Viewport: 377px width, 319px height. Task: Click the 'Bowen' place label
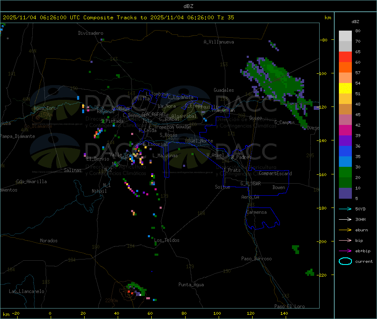coord(279,187)
